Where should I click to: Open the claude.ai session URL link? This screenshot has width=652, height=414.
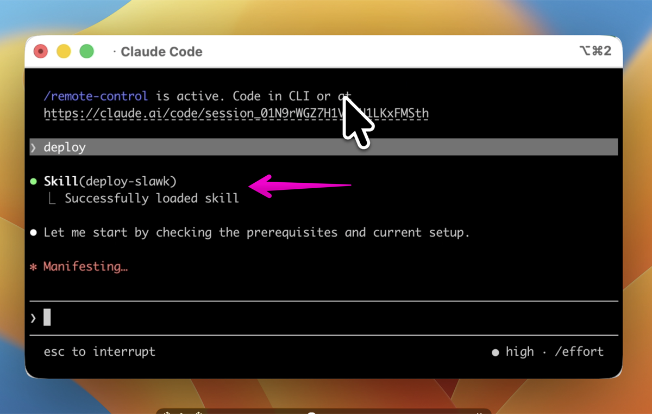236,114
